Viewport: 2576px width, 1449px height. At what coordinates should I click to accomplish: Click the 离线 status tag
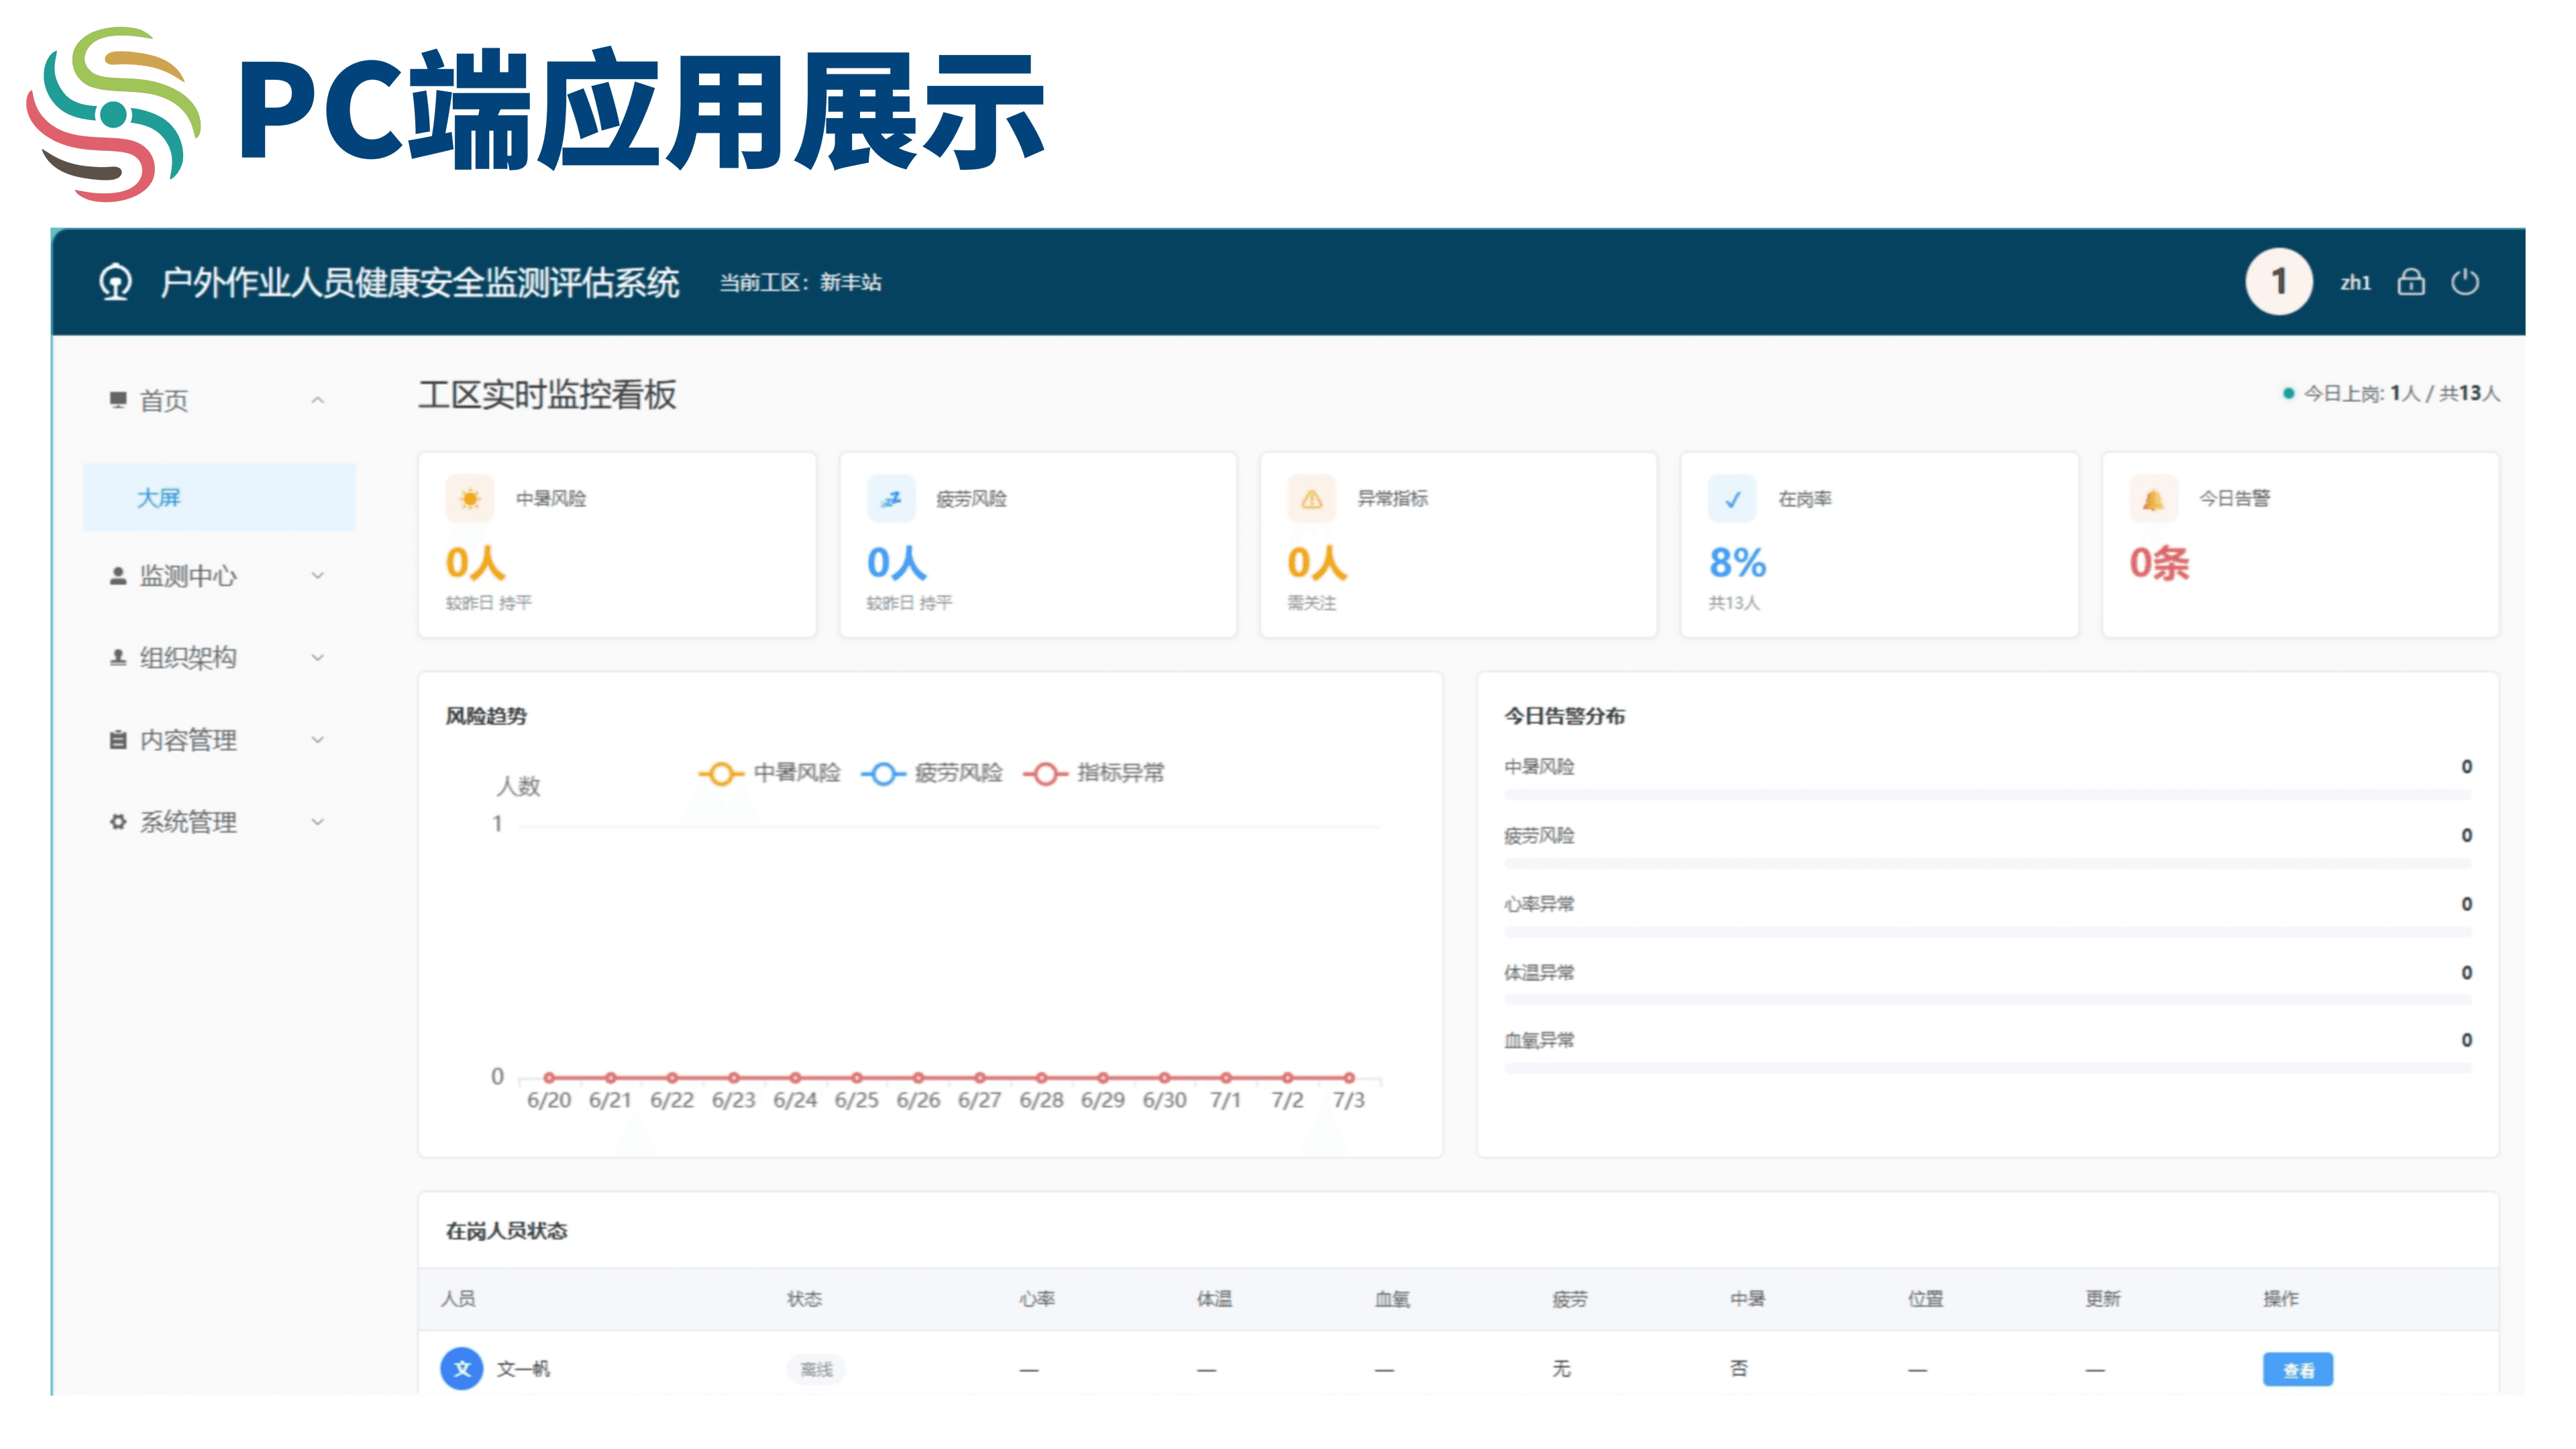click(816, 1370)
